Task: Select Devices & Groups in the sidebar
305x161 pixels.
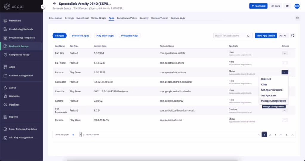Action: click(x=21, y=46)
